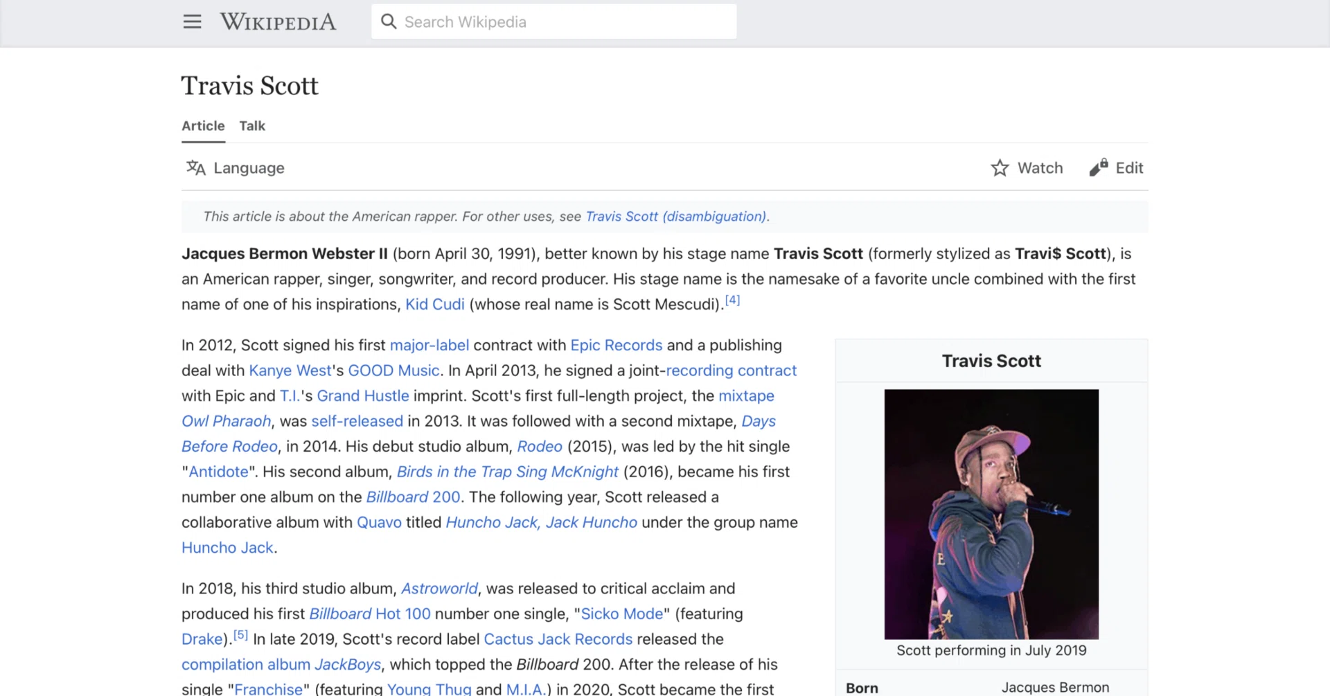Open the Billboard Hot 100 link
Viewport: 1330px width, 696px height.
(x=370, y=614)
